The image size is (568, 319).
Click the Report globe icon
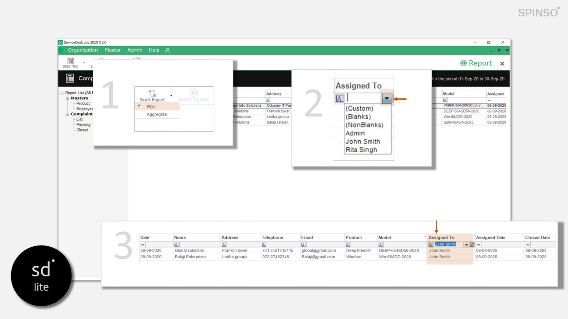tap(464, 63)
